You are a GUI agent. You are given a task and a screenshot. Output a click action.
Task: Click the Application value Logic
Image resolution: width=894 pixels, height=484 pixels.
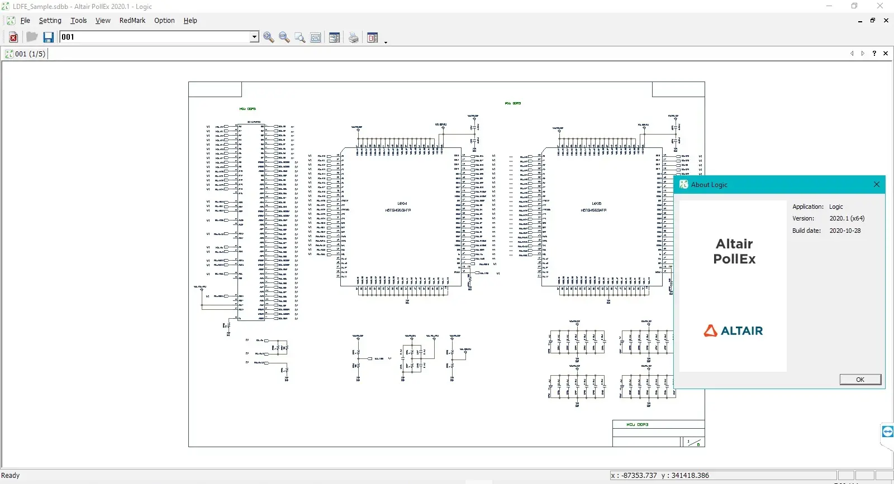[x=836, y=207]
